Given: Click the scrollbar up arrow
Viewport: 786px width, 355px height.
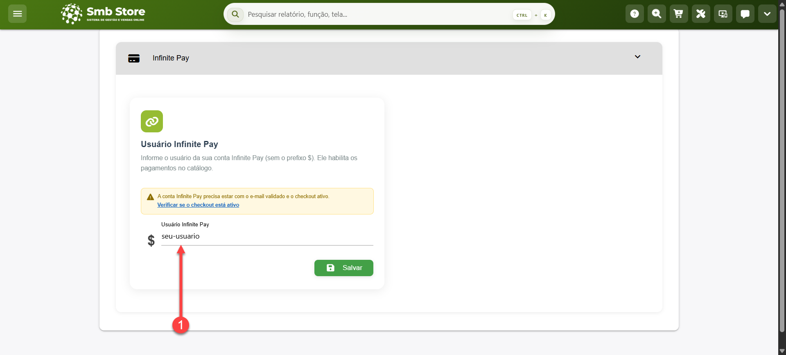Looking at the screenshot, I should (782, 4).
